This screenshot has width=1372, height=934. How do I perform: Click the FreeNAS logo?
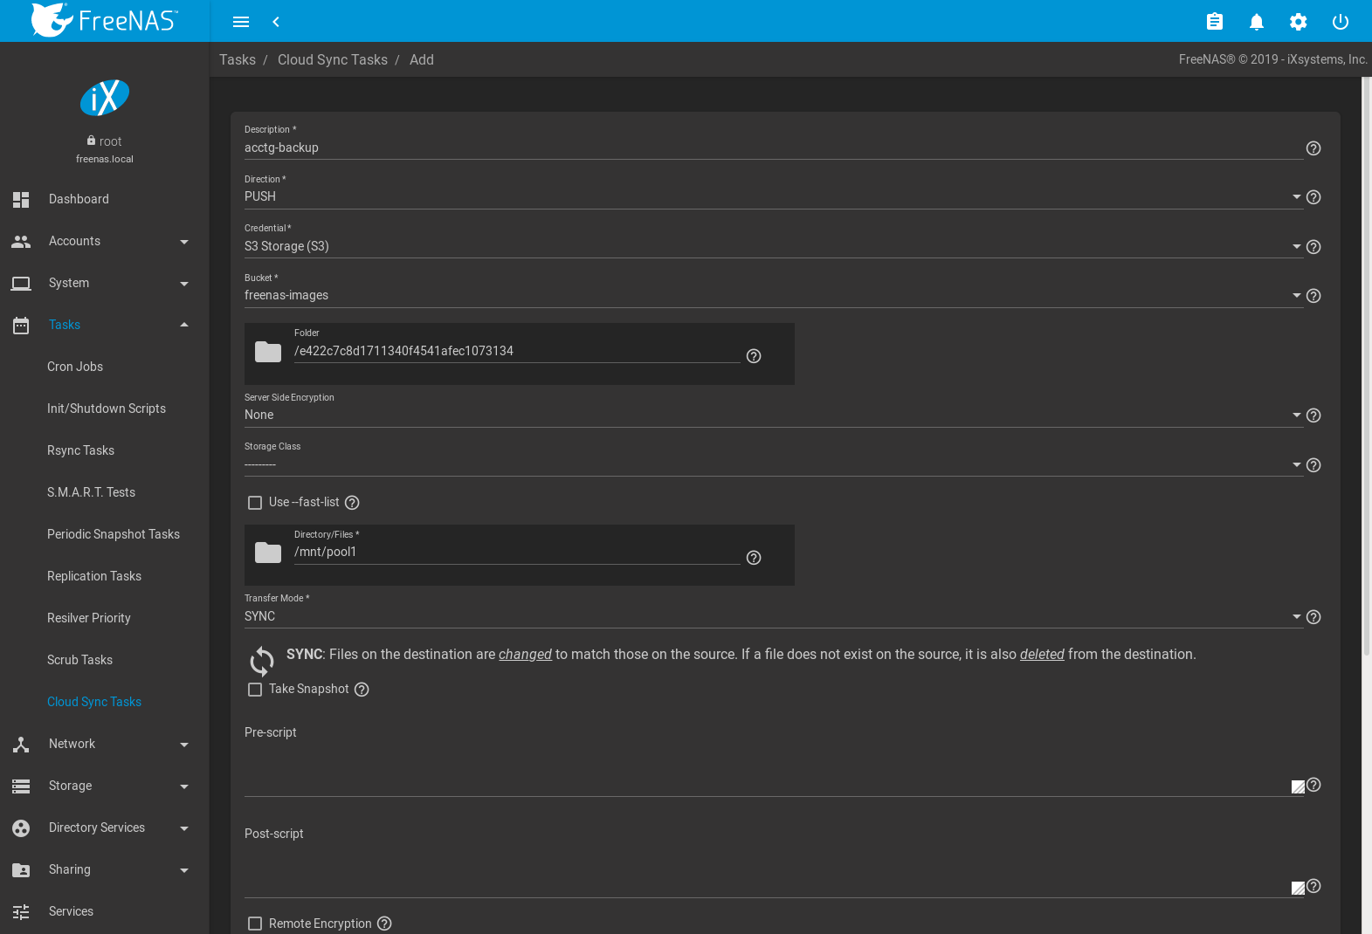(104, 20)
